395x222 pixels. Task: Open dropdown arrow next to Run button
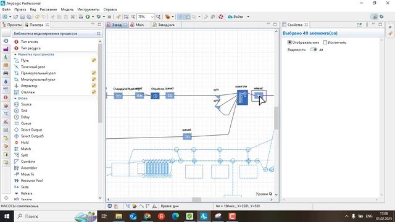point(93,17)
